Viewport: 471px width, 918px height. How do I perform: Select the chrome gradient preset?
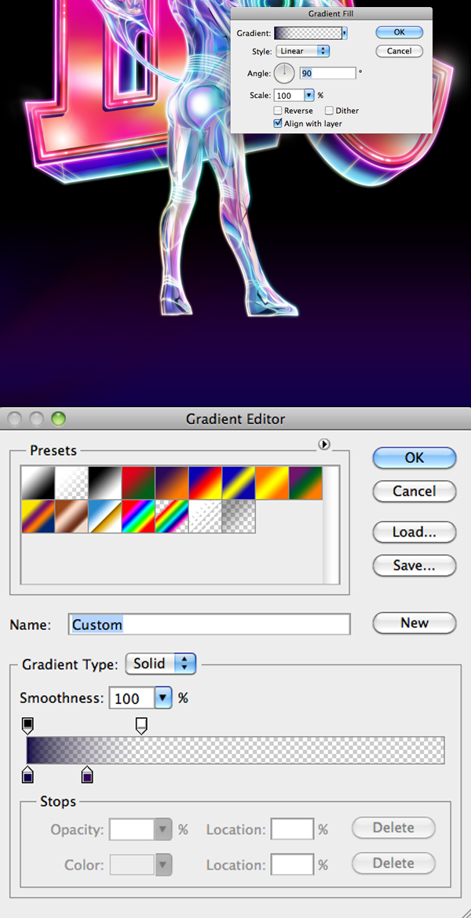coord(105,516)
